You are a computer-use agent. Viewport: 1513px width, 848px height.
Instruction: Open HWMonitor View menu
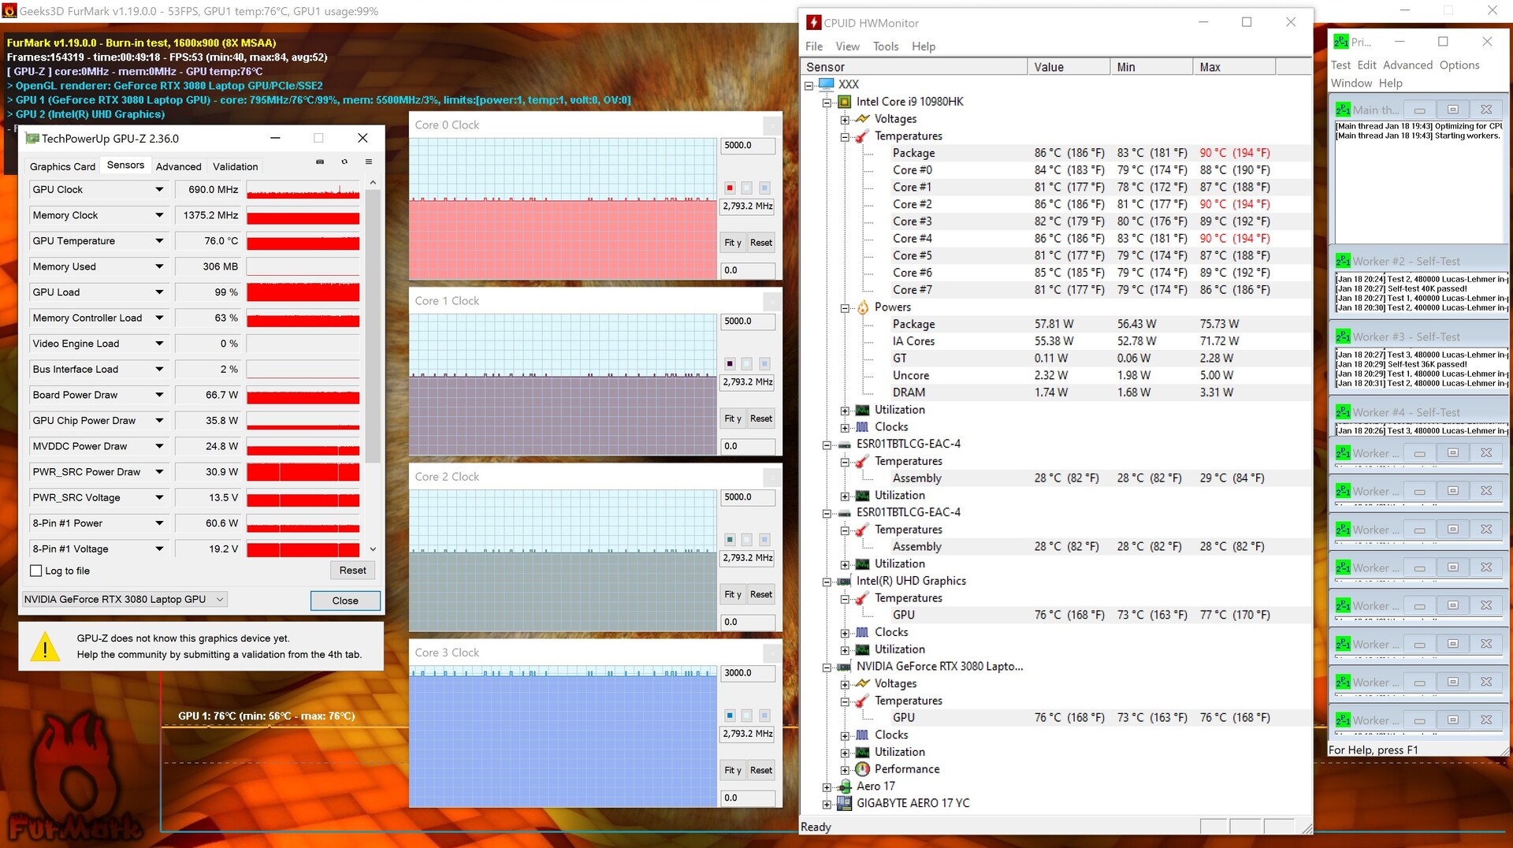pyautogui.click(x=847, y=46)
